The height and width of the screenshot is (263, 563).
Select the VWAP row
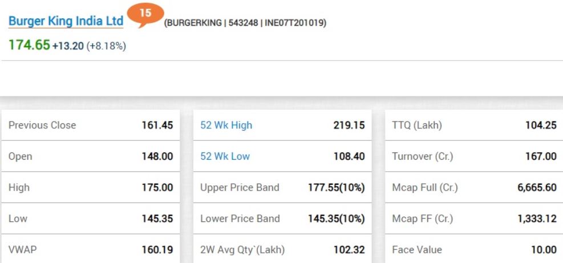(90, 249)
